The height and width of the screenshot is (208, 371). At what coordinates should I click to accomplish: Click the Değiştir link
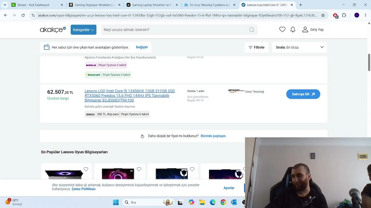pos(142,47)
